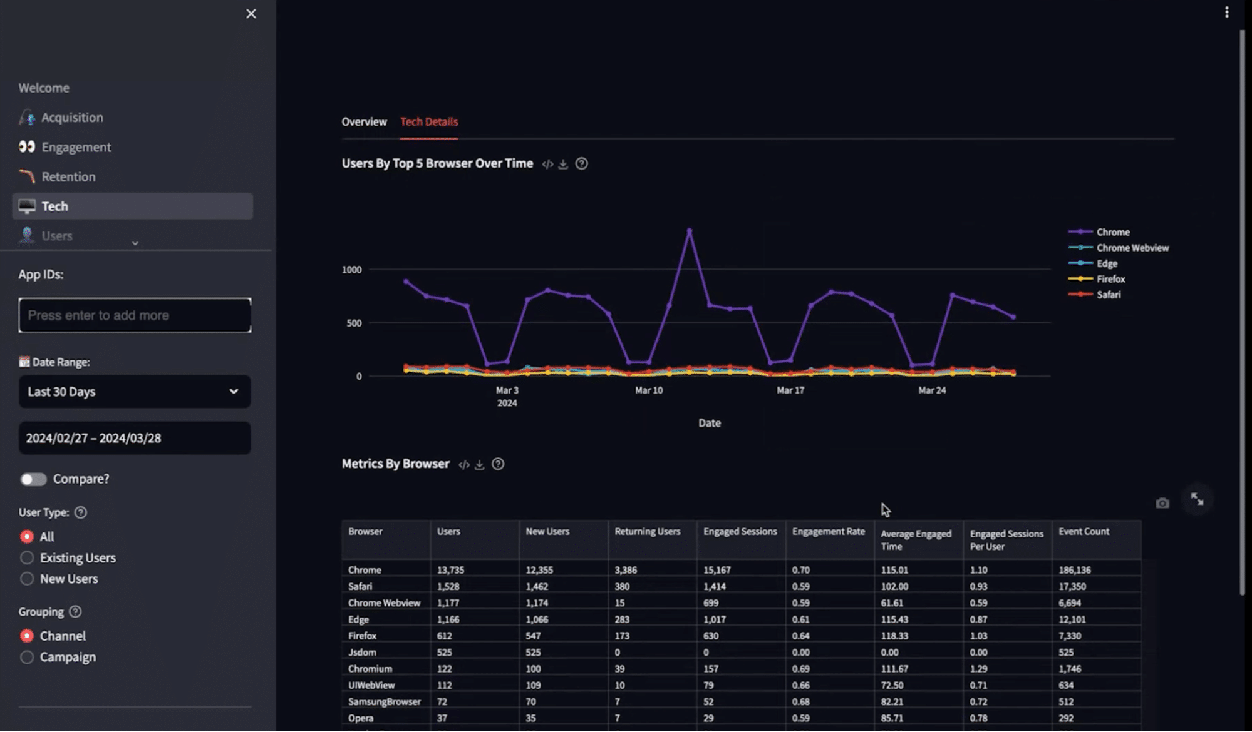Image resolution: width=1252 pixels, height=732 pixels.
Task: Click the code view icon beside Users By Top 5 Browser
Action: (548, 163)
